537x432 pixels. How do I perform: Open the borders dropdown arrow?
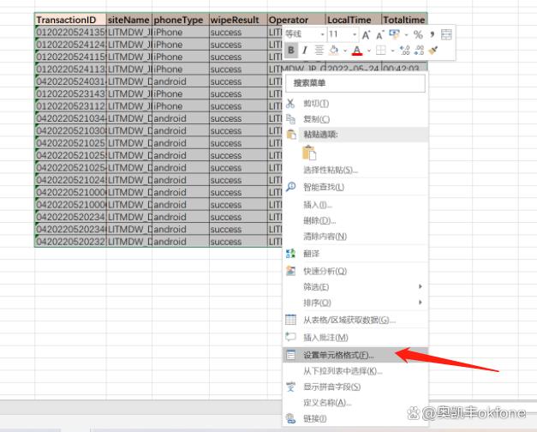coord(392,51)
